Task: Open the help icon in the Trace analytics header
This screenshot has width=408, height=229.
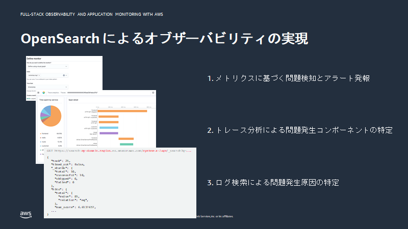Action: 153,93
